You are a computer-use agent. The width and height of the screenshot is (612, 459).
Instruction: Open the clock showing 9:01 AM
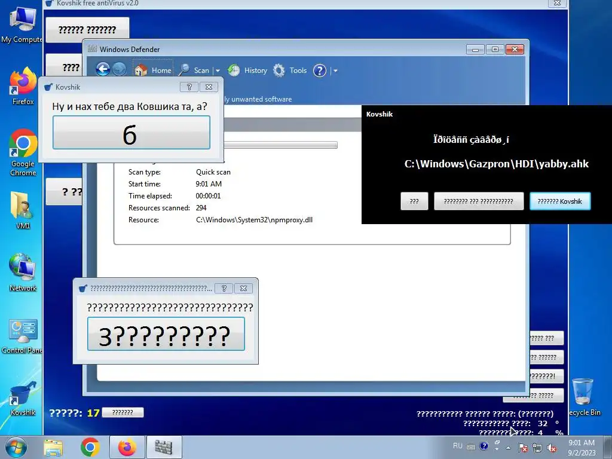click(x=582, y=447)
